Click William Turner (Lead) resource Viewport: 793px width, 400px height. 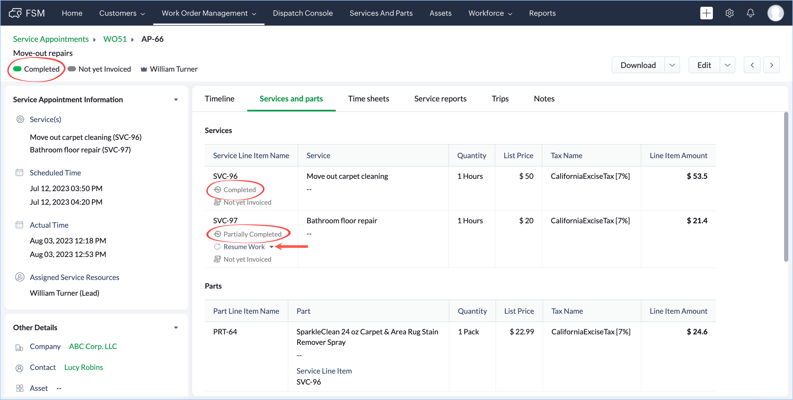point(64,293)
